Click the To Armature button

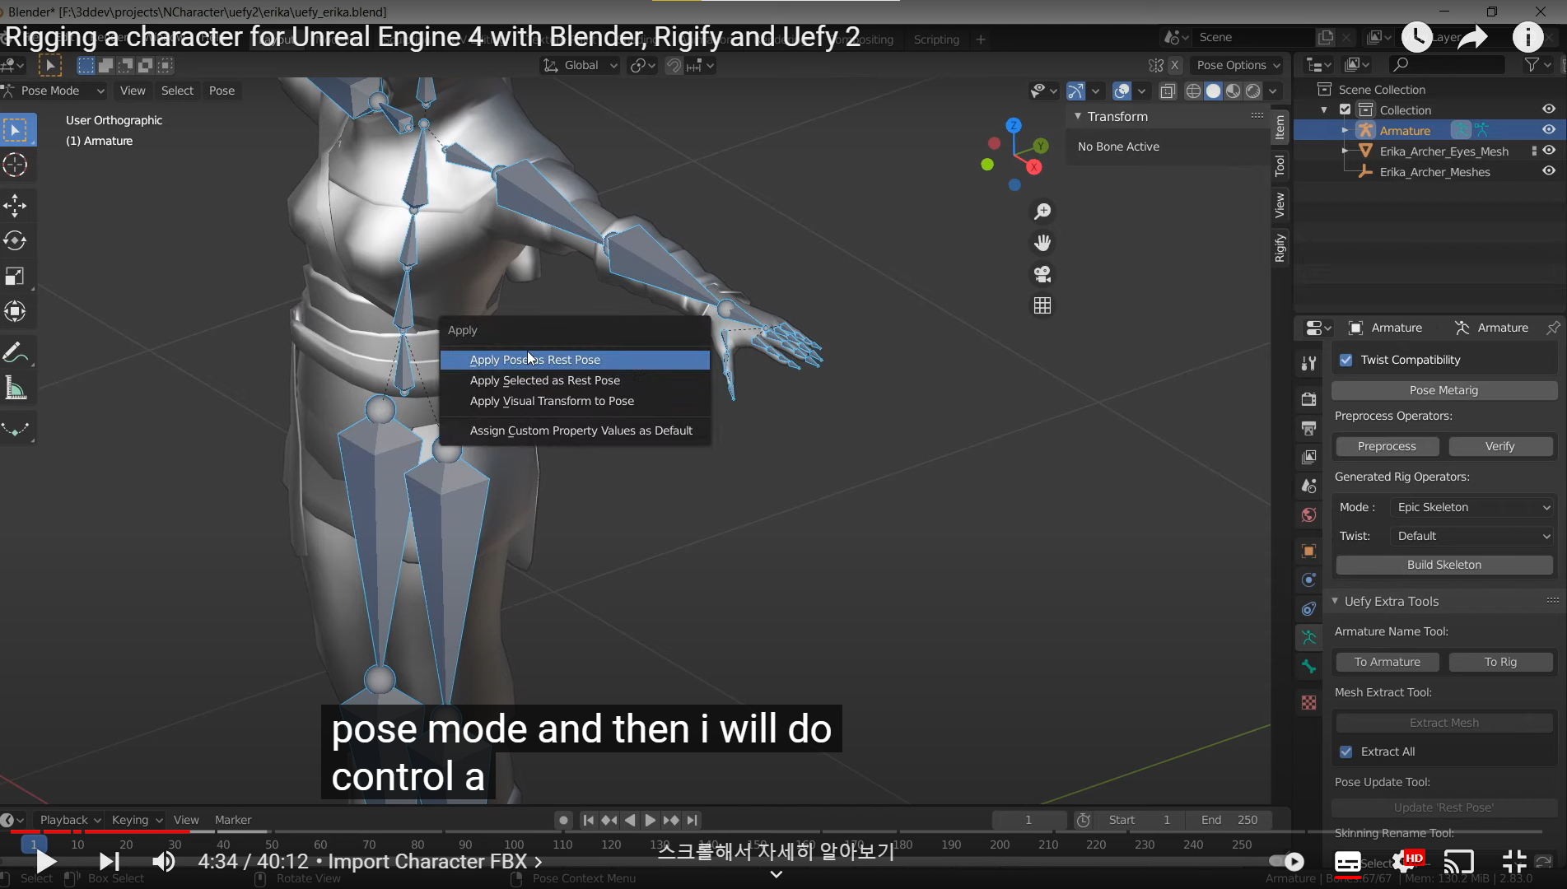[x=1387, y=662]
